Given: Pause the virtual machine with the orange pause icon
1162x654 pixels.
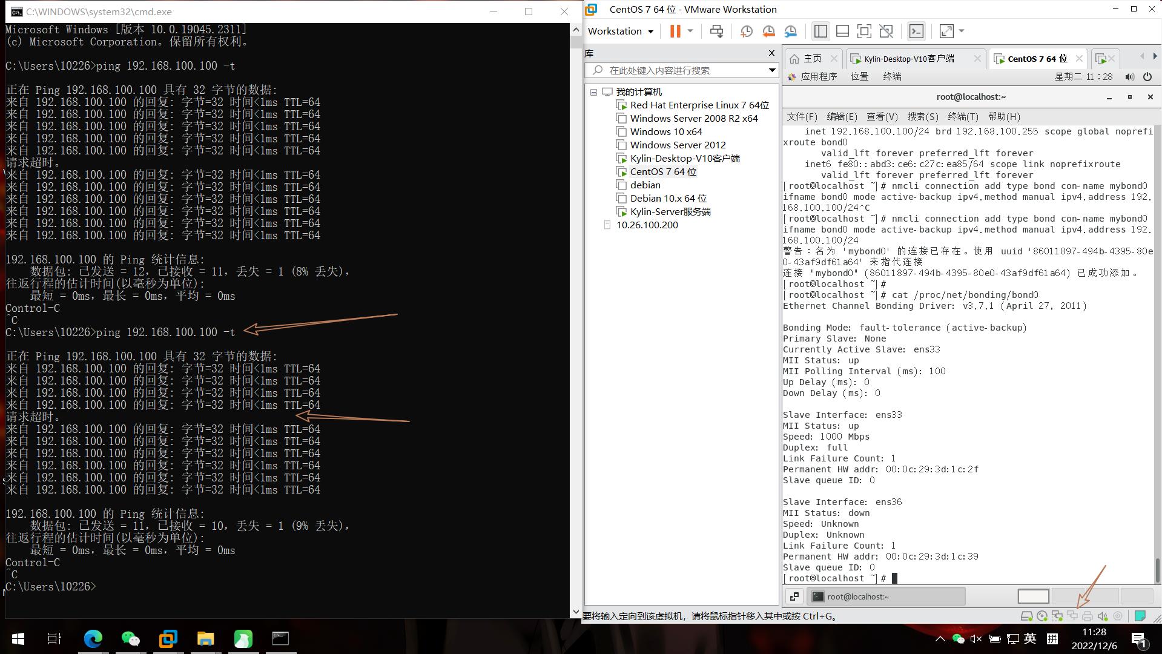Looking at the screenshot, I should pyautogui.click(x=675, y=31).
